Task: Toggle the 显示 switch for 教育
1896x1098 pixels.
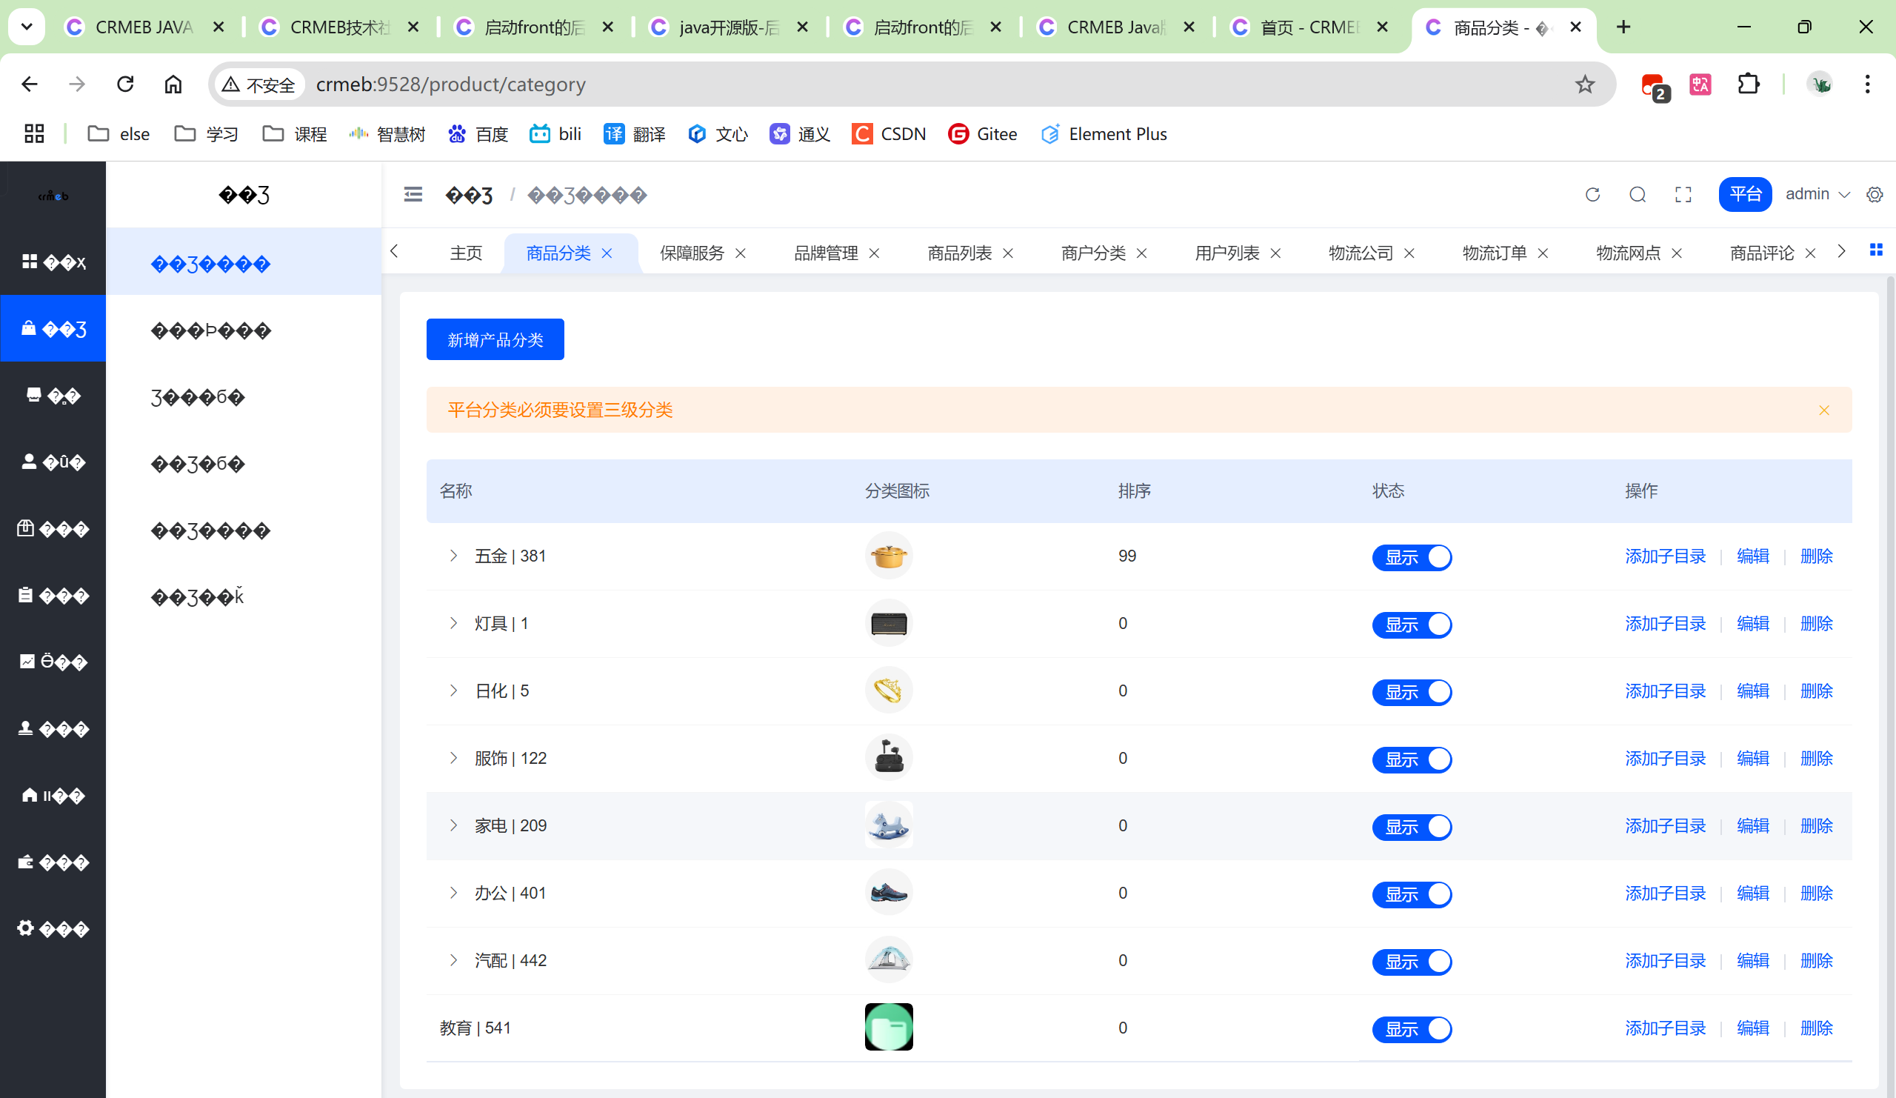Action: pyautogui.click(x=1412, y=1029)
